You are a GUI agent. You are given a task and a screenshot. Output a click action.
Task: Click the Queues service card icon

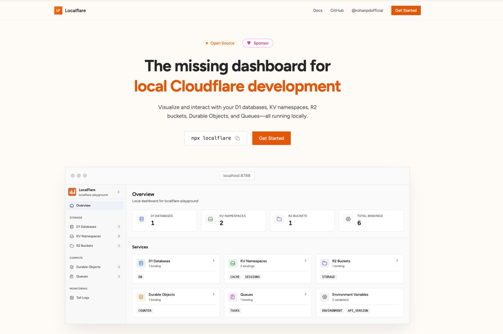[x=233, y=297]
